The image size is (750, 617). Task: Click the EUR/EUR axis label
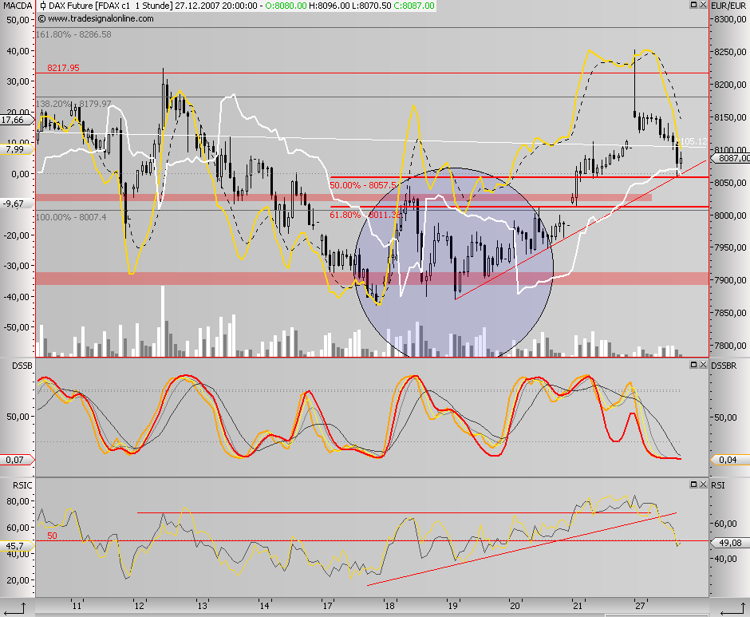point(728,6)
